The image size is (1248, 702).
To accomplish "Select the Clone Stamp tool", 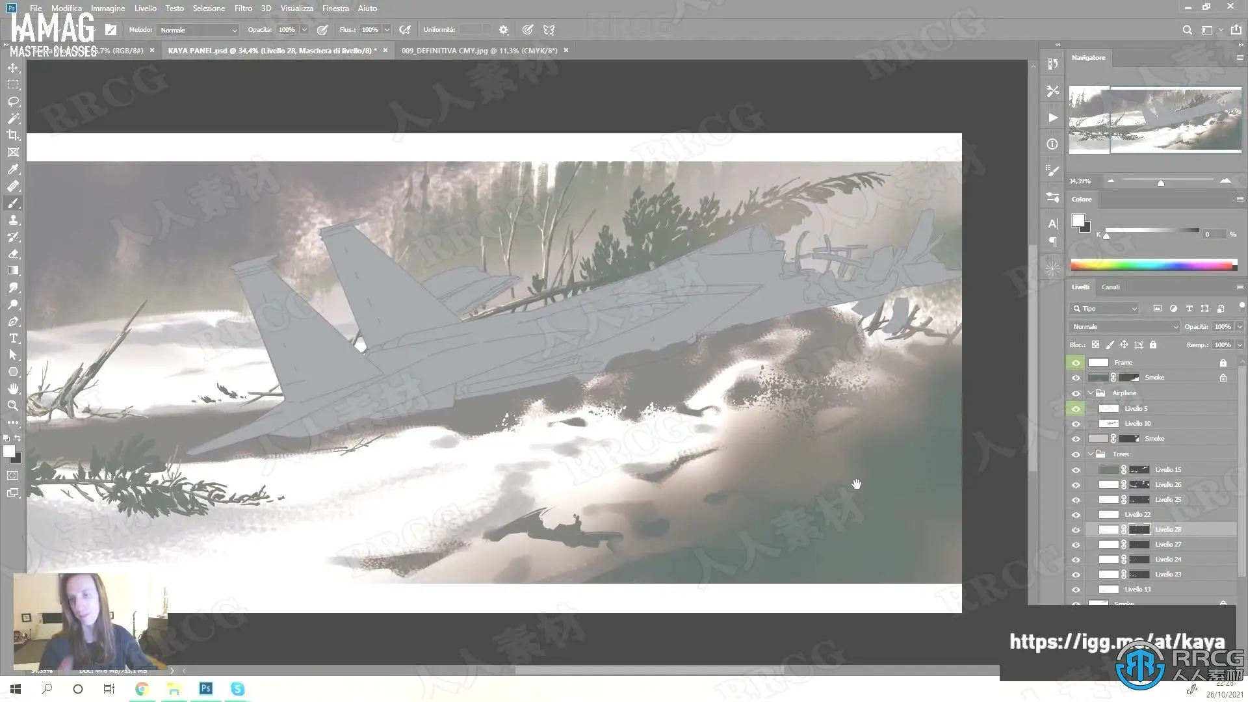I will 13,220.
